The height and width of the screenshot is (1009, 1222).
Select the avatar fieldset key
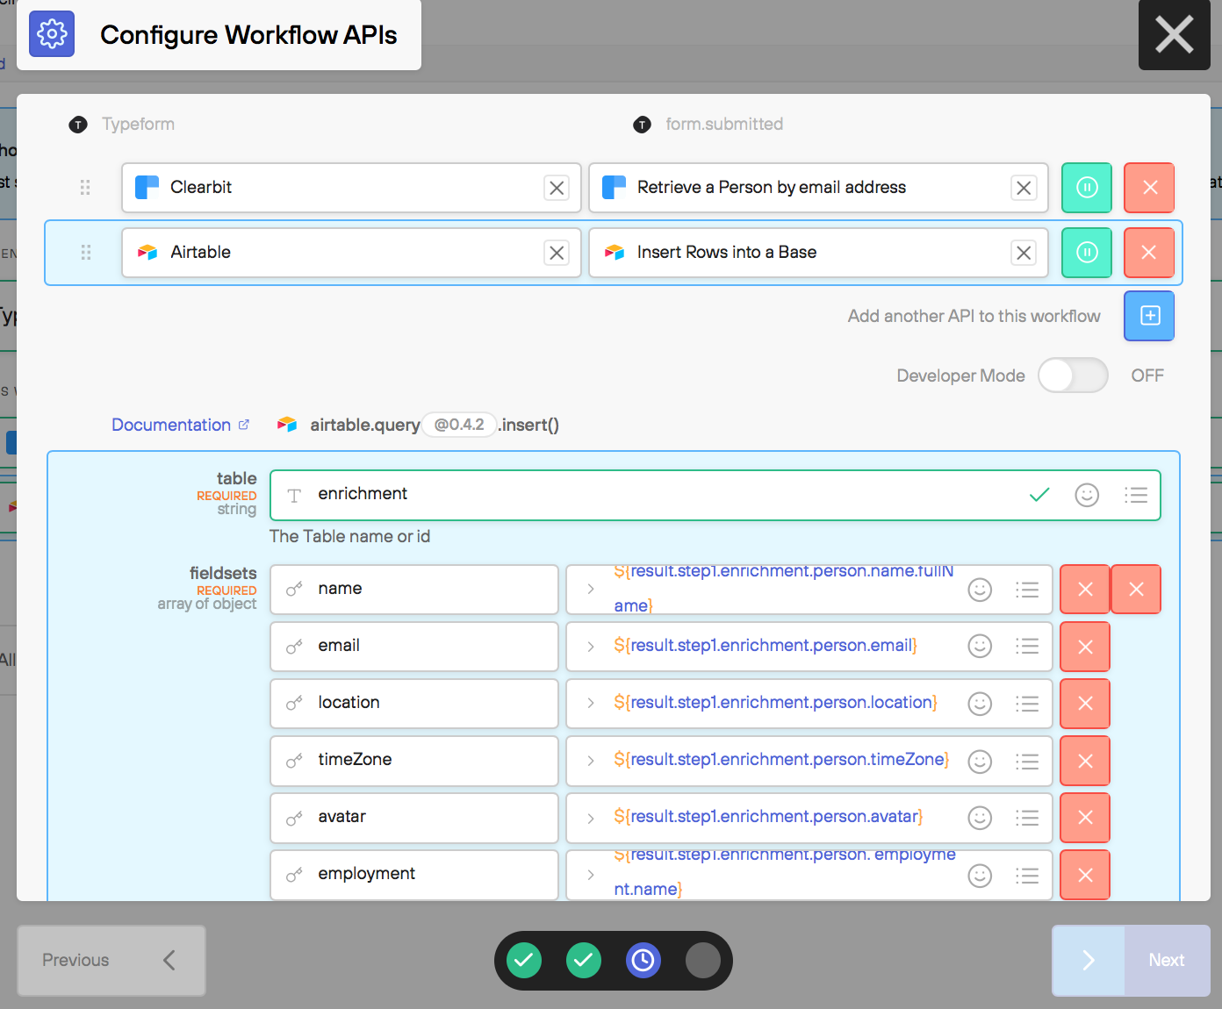(414, 818)
